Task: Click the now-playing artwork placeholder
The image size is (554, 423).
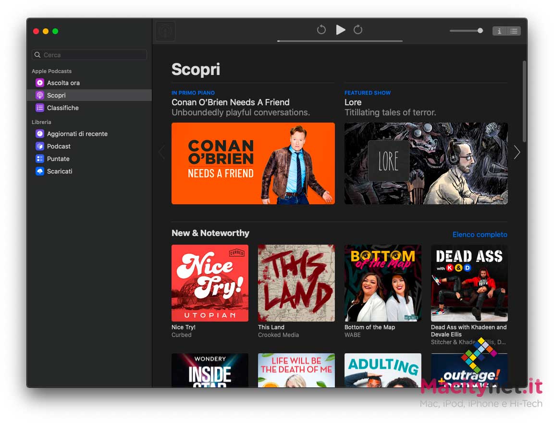Action: [x=165, y=31]
